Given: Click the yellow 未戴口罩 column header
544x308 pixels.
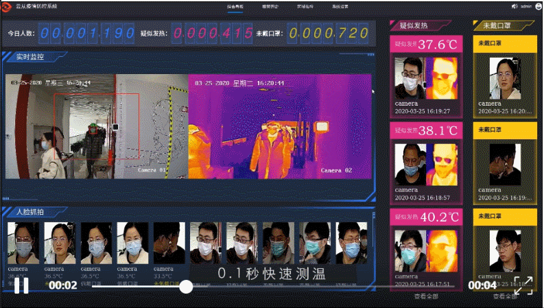Looking at the screenshot, I should click(497, 25).
